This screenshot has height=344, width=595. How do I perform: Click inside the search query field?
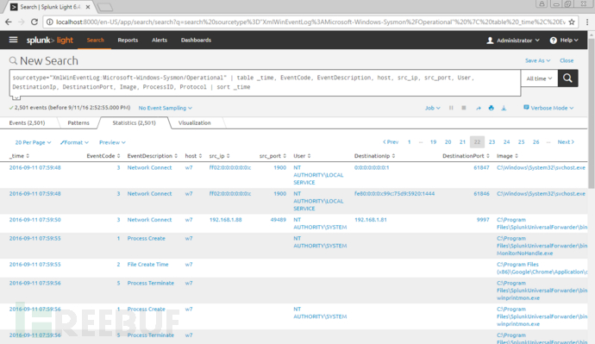click(265, 83)
